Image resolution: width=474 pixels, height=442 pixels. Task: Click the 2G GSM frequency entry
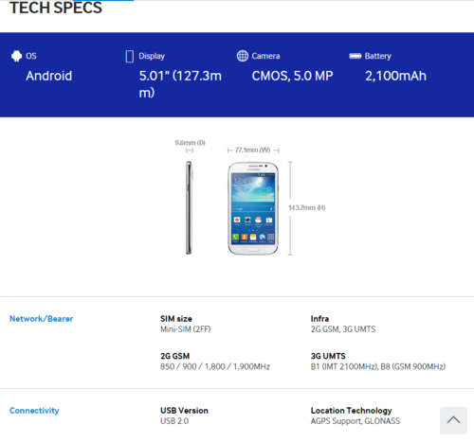pyautogui.click(x=215, y=362)
